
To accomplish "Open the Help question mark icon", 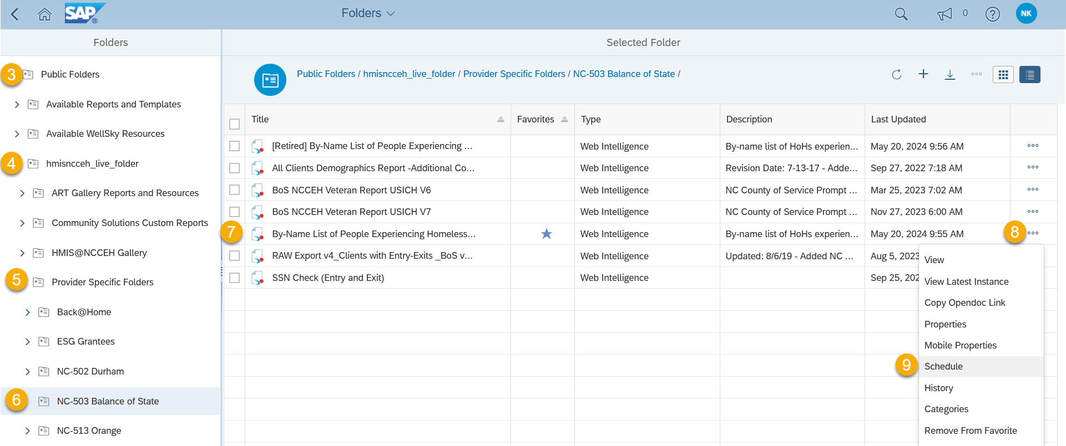I will tap(992, 14).
